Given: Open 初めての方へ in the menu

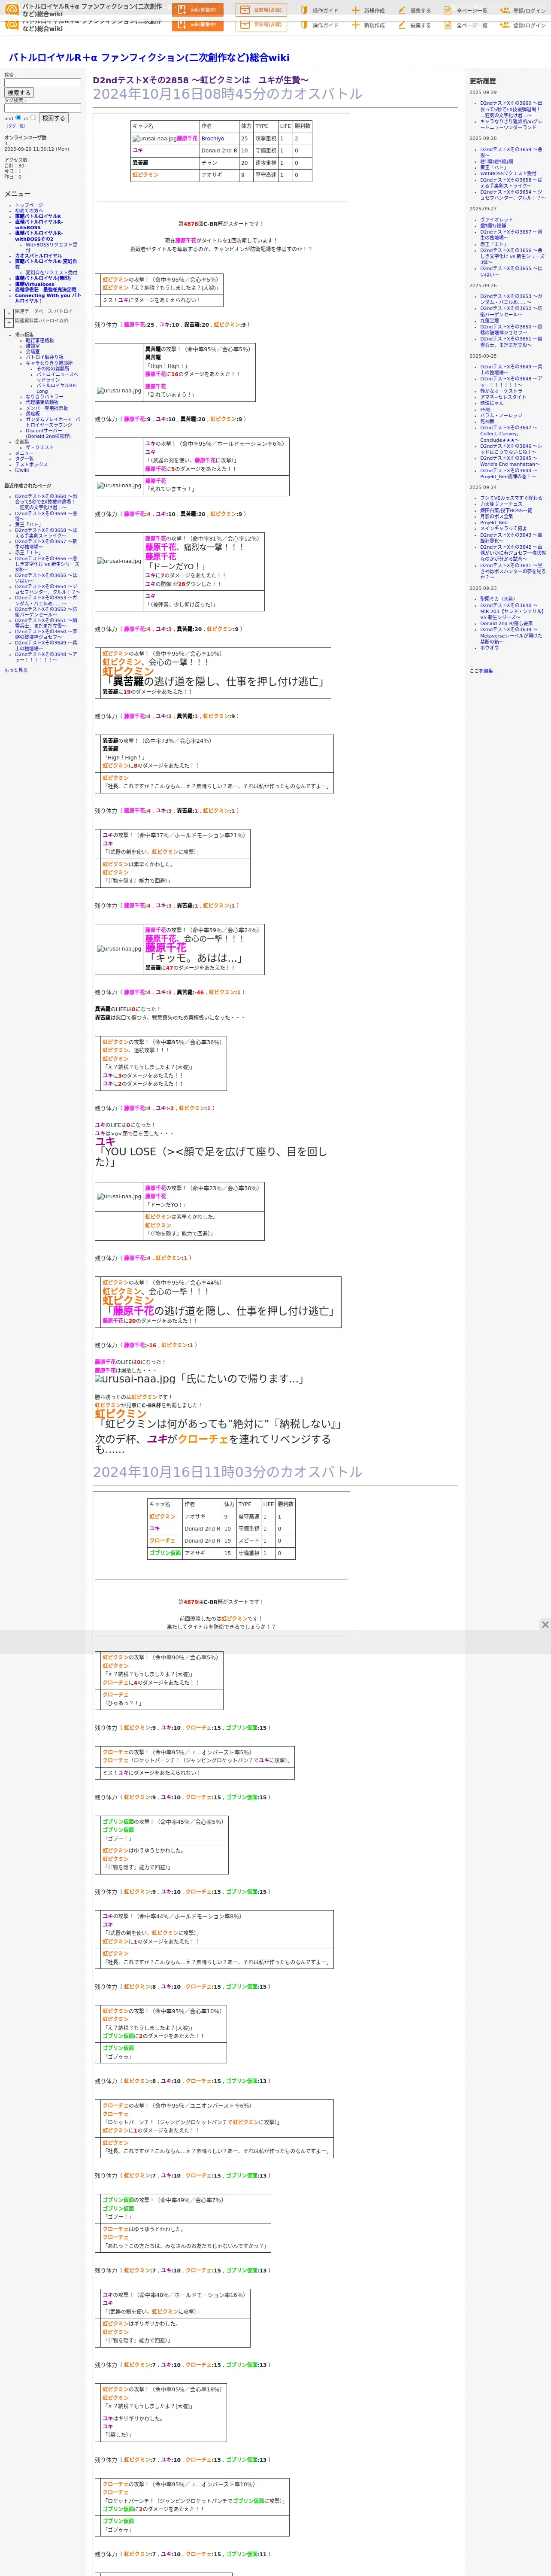Looking at the screenshot, I should coord(29,210).
